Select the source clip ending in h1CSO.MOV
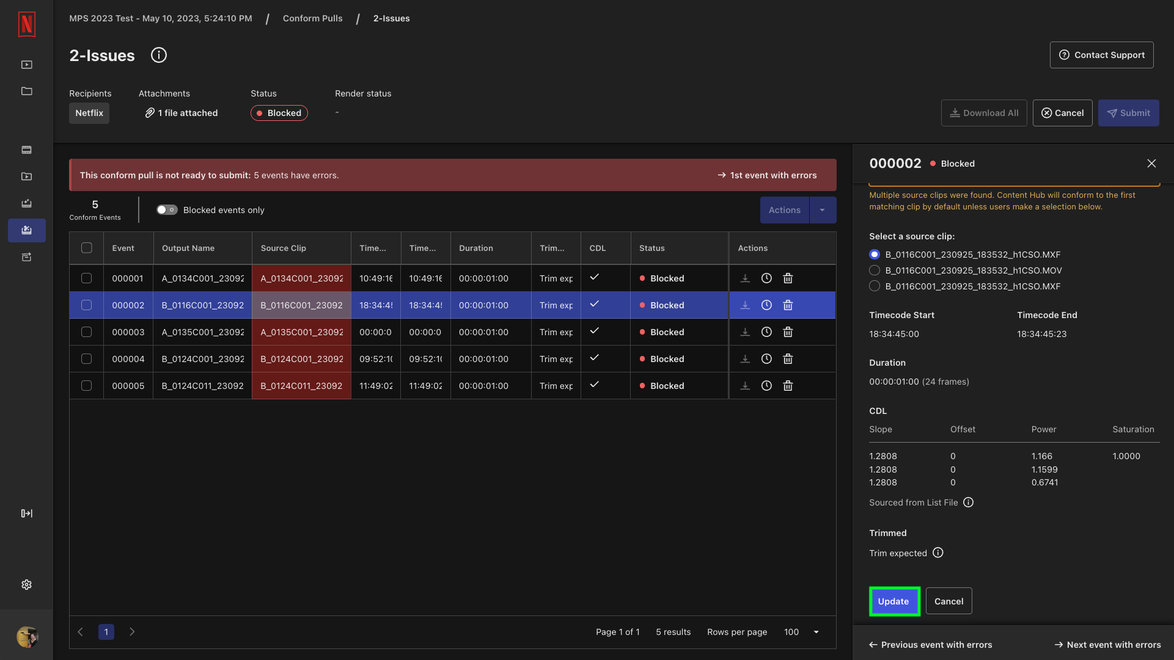1174x660 pixels. (875, 270)
